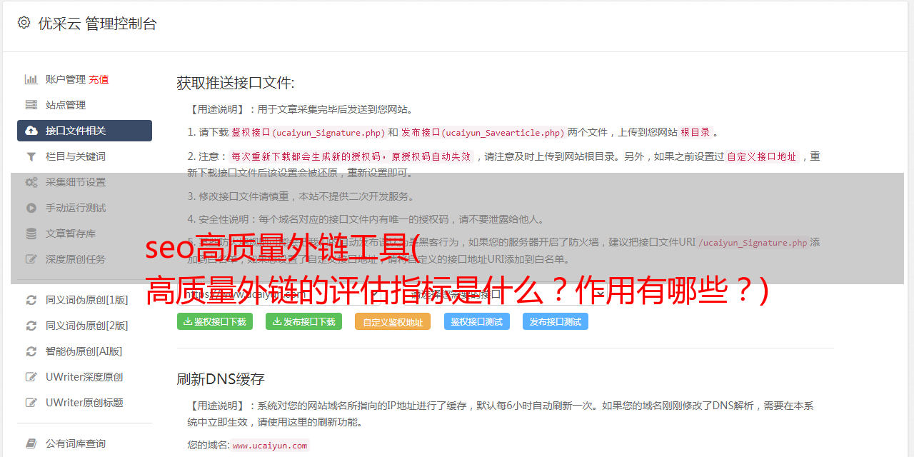Image resolution: width=914 pixels, height=457 pixels.
Task: Click the green 鉴权接口下载 button
Action: [x=215, y=321]
